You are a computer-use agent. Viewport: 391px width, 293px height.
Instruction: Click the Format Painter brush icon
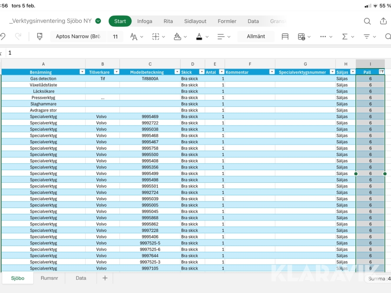click(x=40, y=36)
